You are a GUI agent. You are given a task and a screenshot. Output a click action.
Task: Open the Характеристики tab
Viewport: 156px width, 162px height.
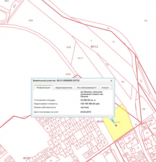(x=64, y=87)
